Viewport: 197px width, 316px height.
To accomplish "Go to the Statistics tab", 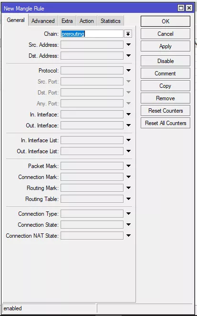I will (111, 21).
